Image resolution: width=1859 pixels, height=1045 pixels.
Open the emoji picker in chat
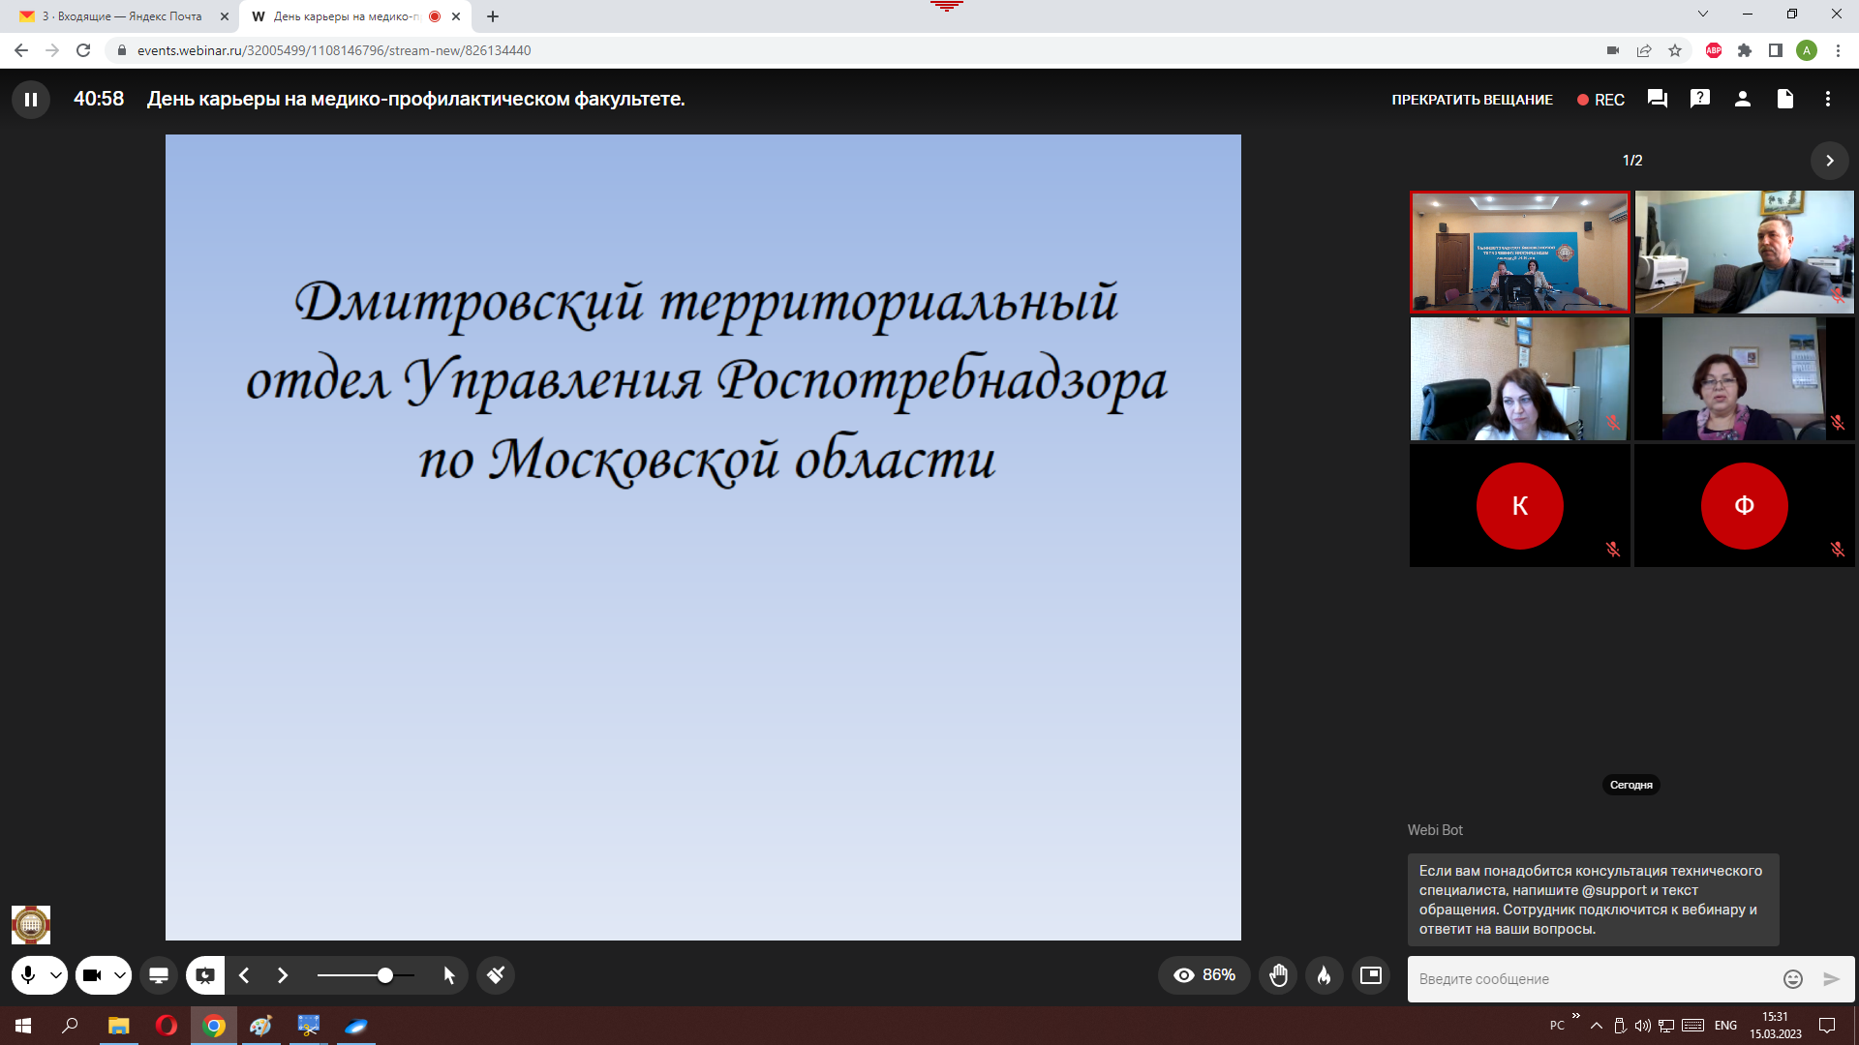(1792, 979)
